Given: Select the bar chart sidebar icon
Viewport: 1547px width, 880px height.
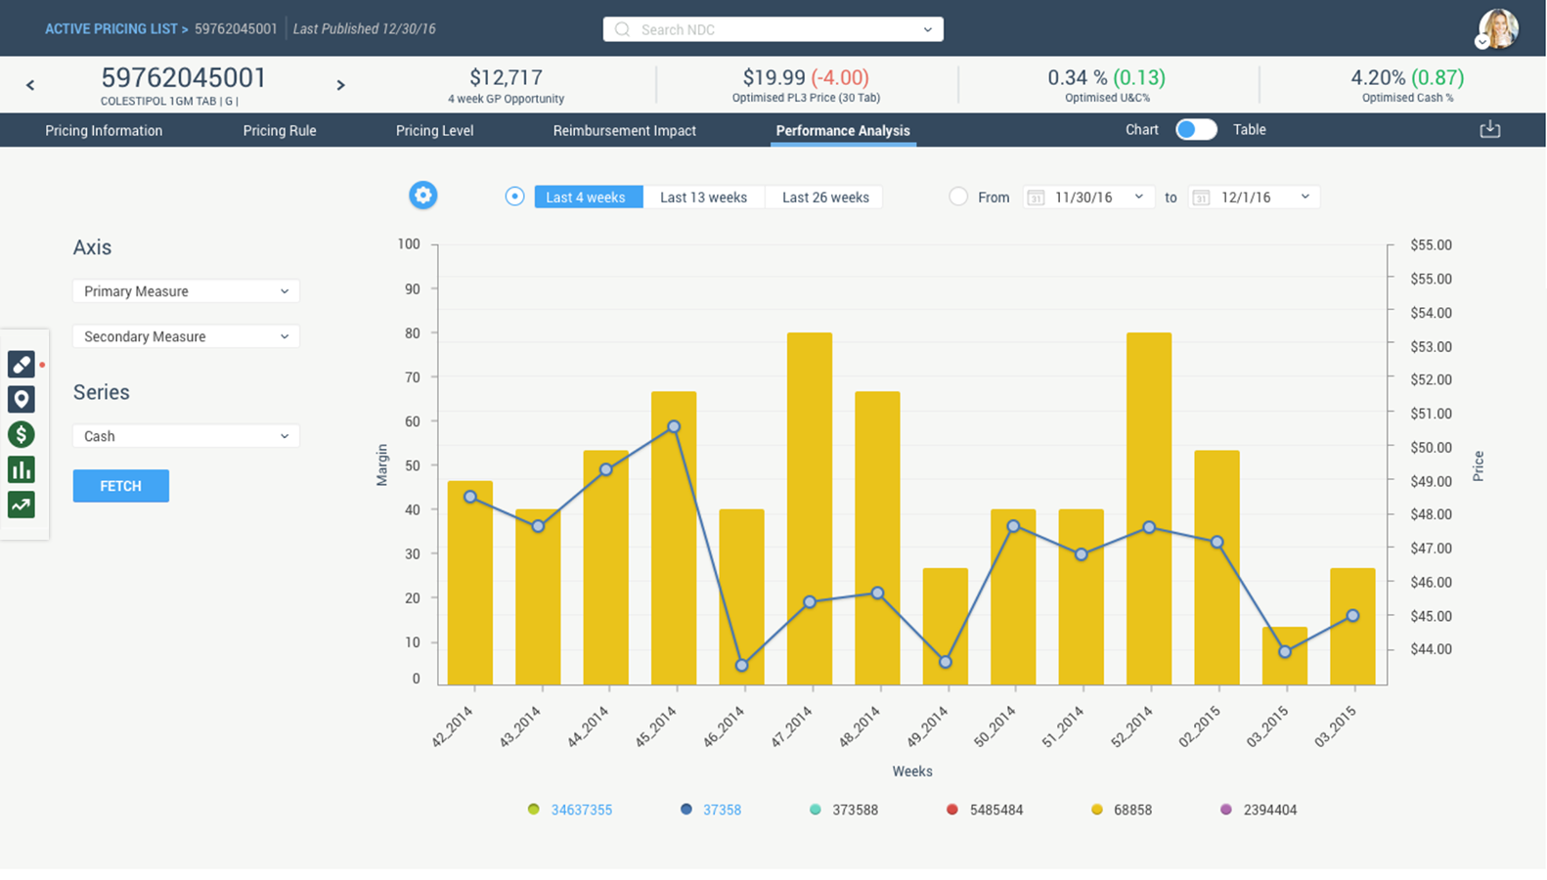Looking at the screenshot, I should pyautogui.click(x=22, y=469).
